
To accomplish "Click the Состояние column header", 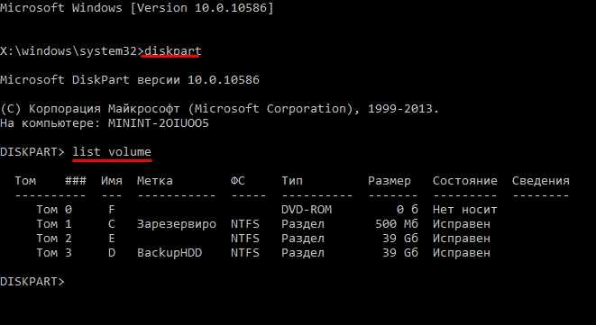I will coord(465,181).
